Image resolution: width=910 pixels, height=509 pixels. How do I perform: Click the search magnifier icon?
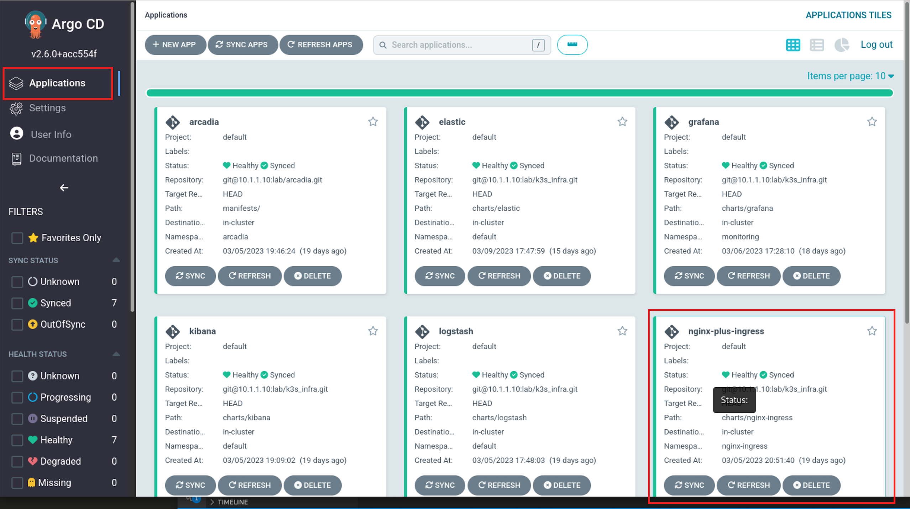point(383,45)
